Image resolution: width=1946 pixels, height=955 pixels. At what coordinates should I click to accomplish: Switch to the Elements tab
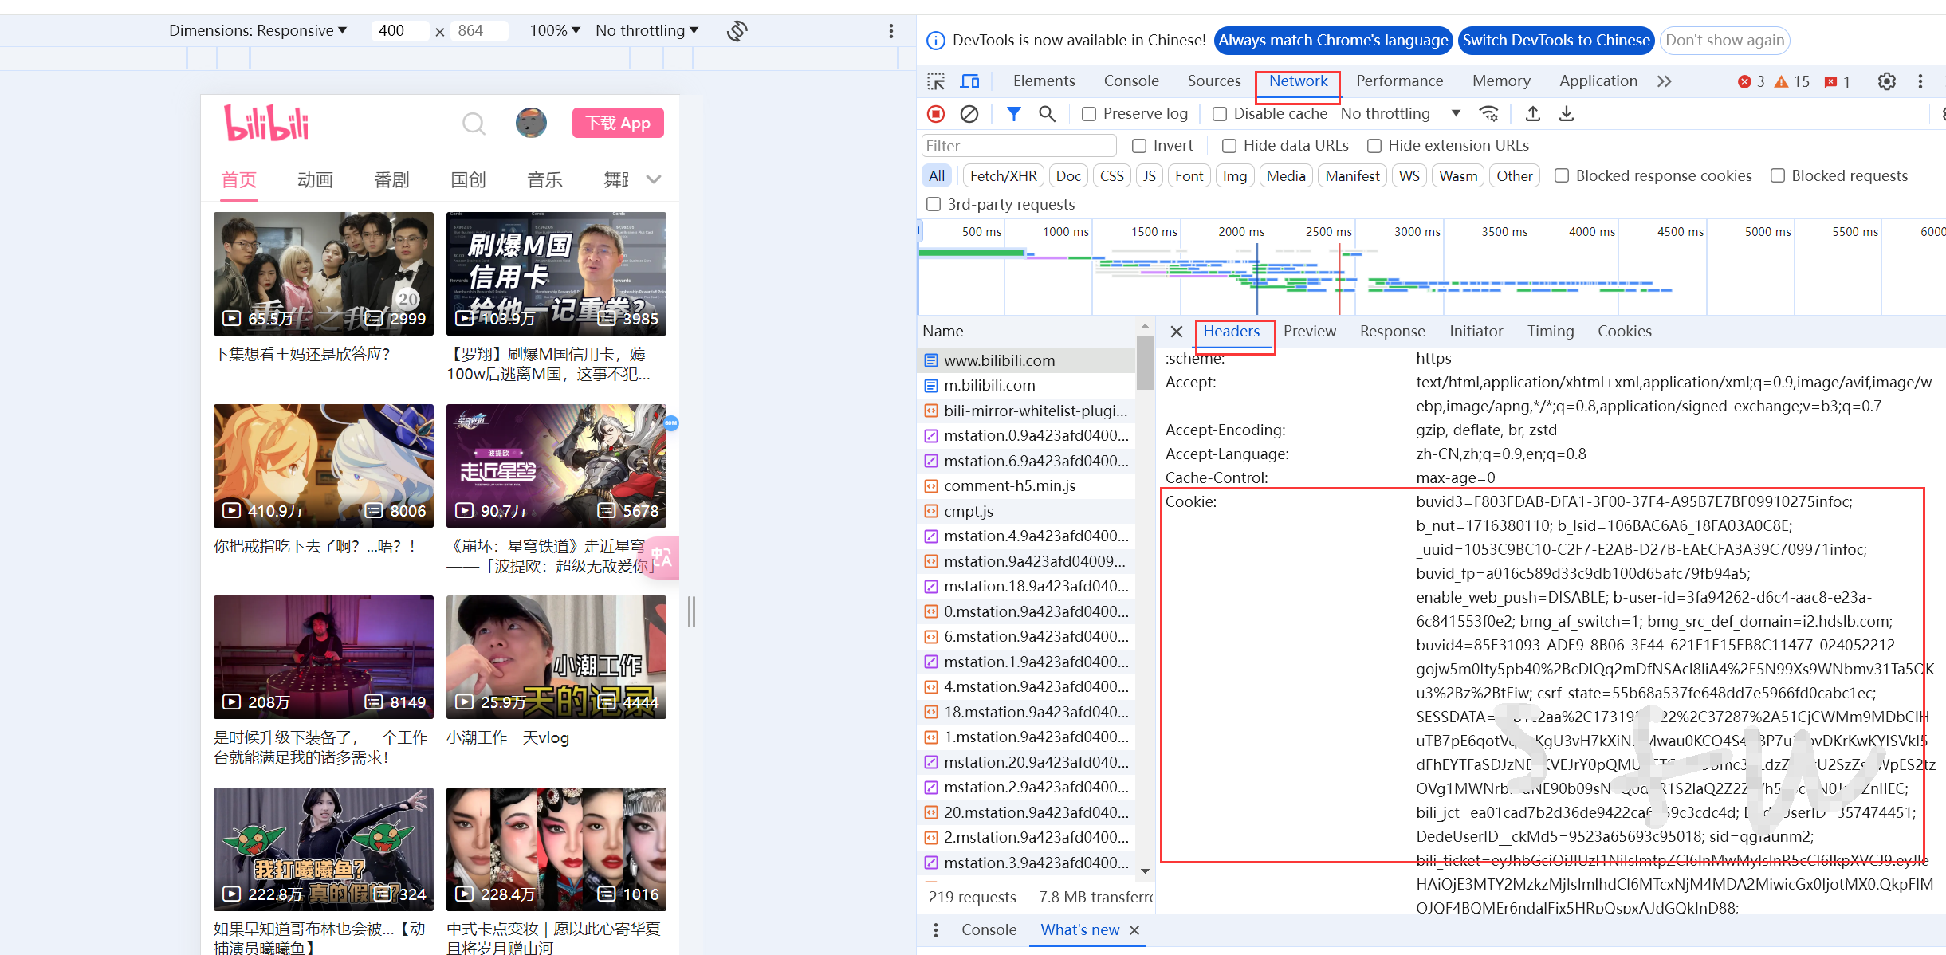point(1044,81)
